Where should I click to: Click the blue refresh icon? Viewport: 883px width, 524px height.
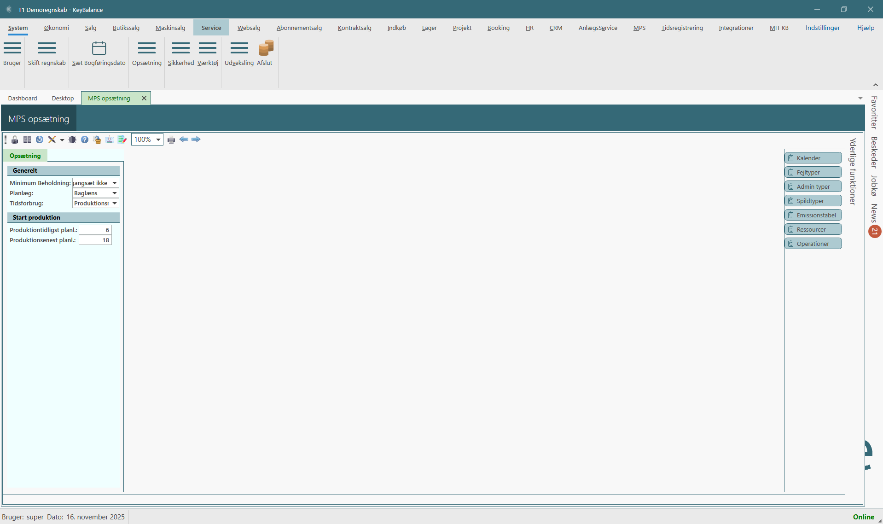tap(40, 140)
